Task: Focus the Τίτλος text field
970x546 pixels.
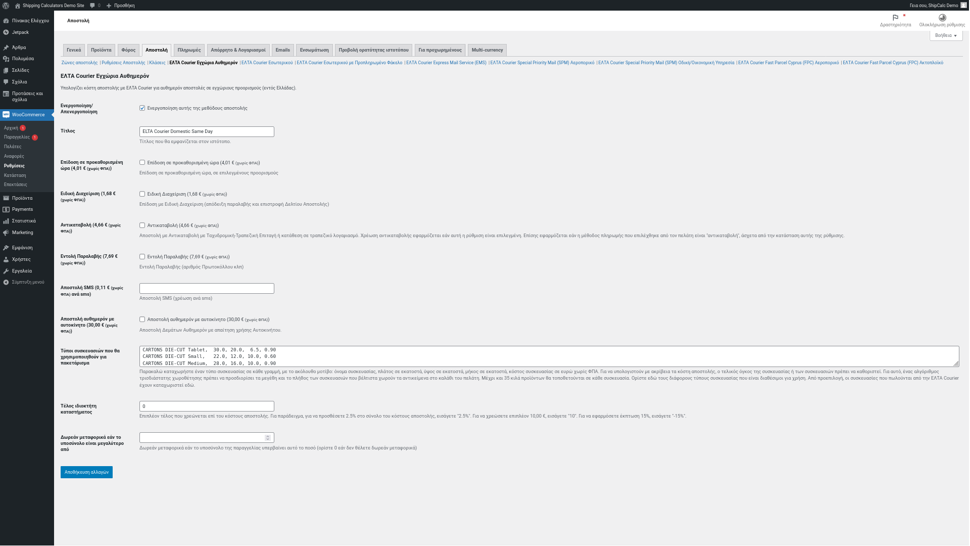Action: point(207,132)
